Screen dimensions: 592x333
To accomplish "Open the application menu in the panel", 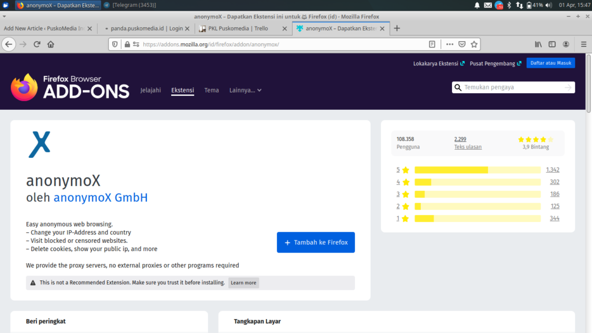I will (6, 5).
